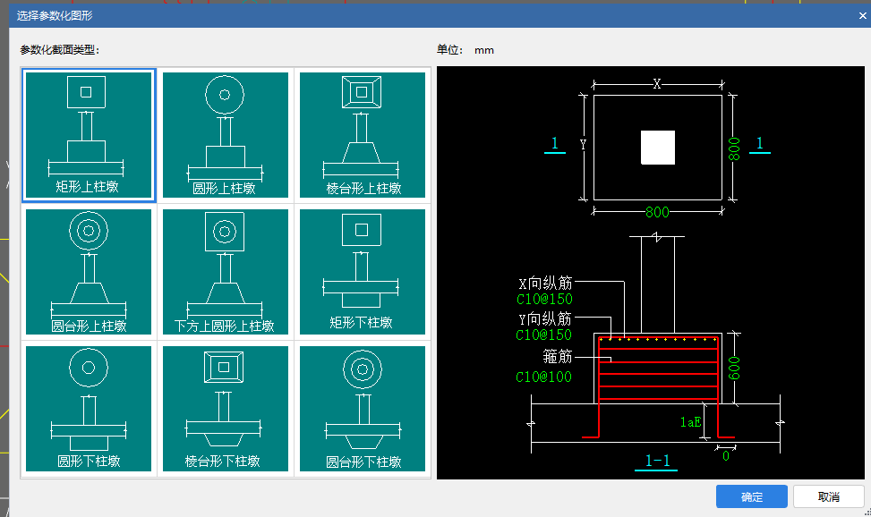
Task: Edit the 箍筋 value C10@100
Action: click(544, 377)
